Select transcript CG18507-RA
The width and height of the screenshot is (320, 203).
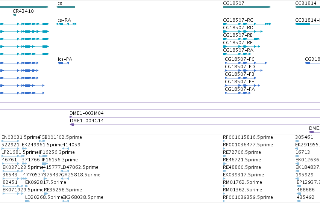[x=238, y=50]
